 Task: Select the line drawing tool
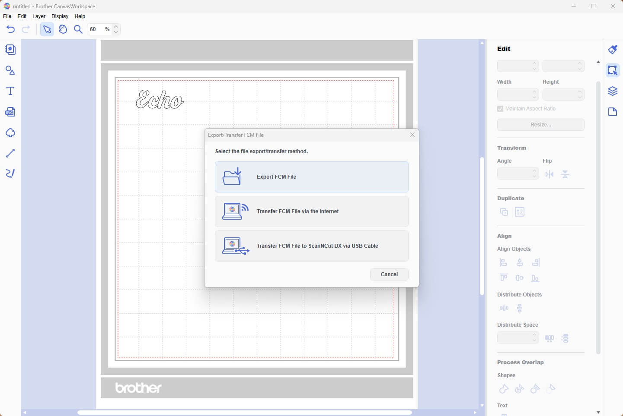pos(10,153)
